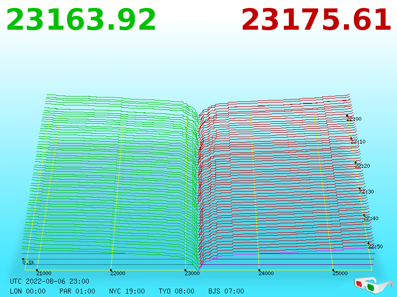Click the TYO 08:00 clock
Viewport: 397px width, 297px height.
177,291
